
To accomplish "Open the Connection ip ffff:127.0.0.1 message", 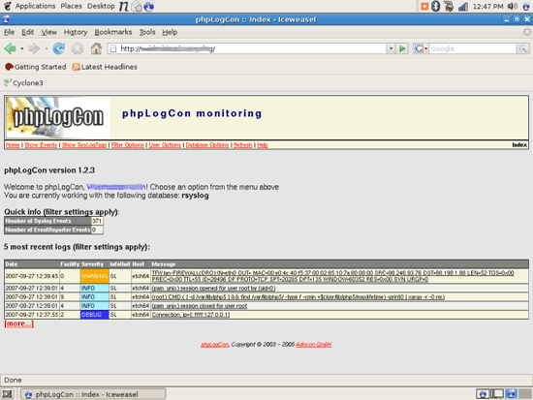I will pos(191,315).
